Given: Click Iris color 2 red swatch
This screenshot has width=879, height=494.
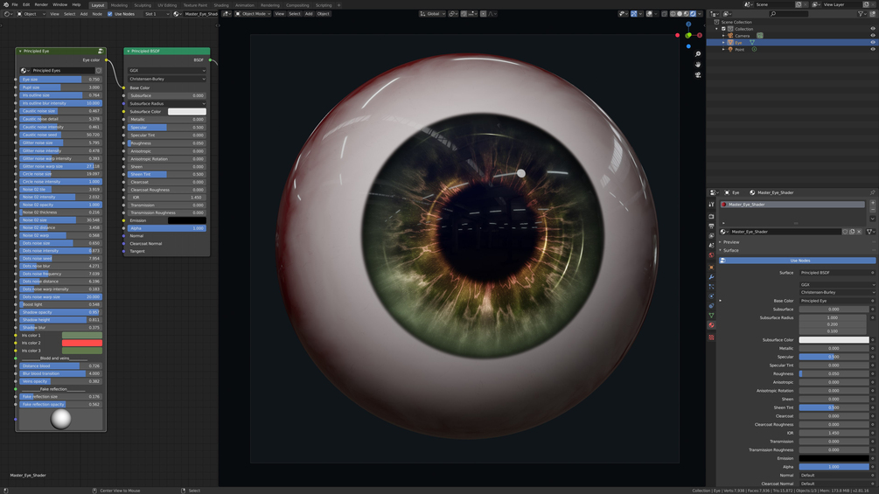Looking at the screenshot, I should click(82, 343).
